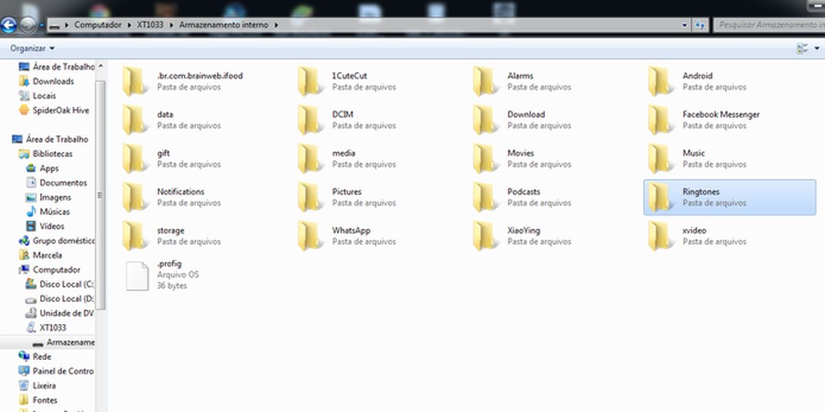825x412 pixels.
Task: Open Imagens library in sidebar
Action: tap(49, 197)
